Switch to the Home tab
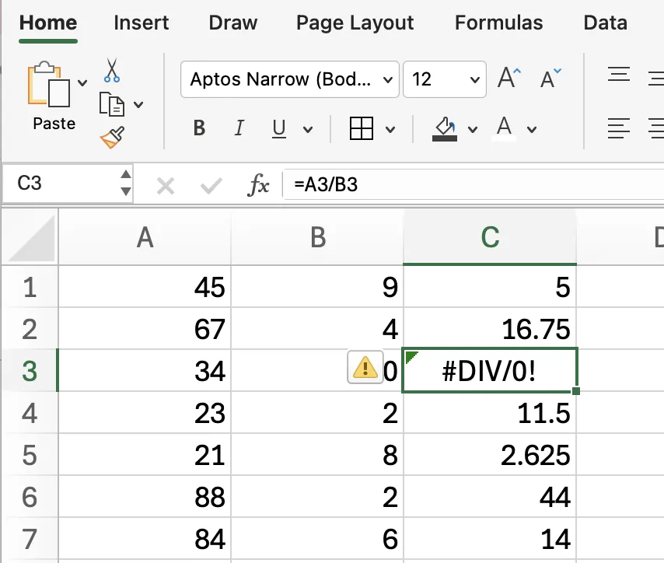 (x=48, y=23)
